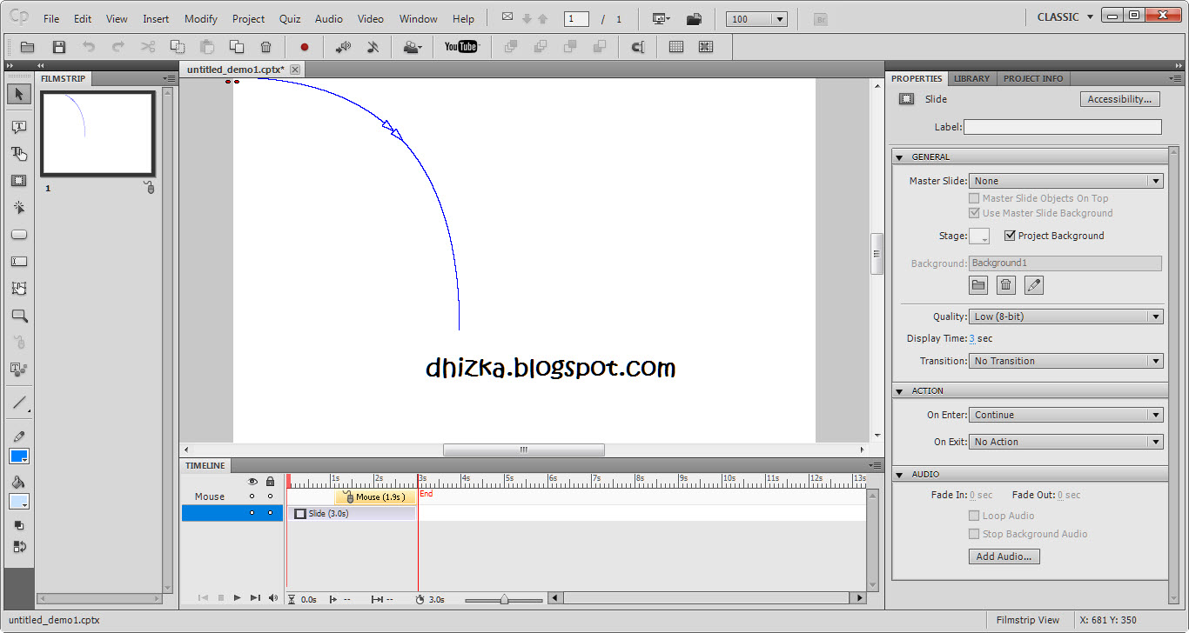Click the speaker Audio icon in the toolbar
This screenshot has height=633, width=1189.
point(343,47)
